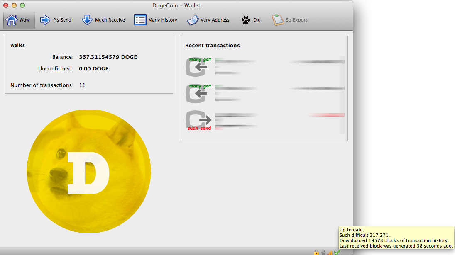Click the Dogecoin coin logo image
The width and height of the screenshot is (455, 255).
(x=89, y=171)
